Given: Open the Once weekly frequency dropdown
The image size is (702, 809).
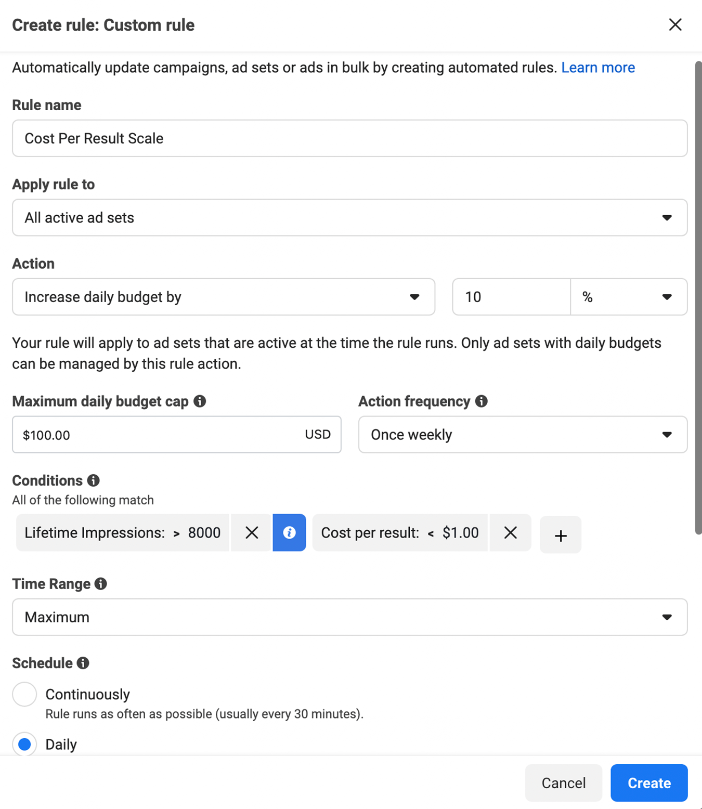Looking at the screenshot, I should click(523, 435).
